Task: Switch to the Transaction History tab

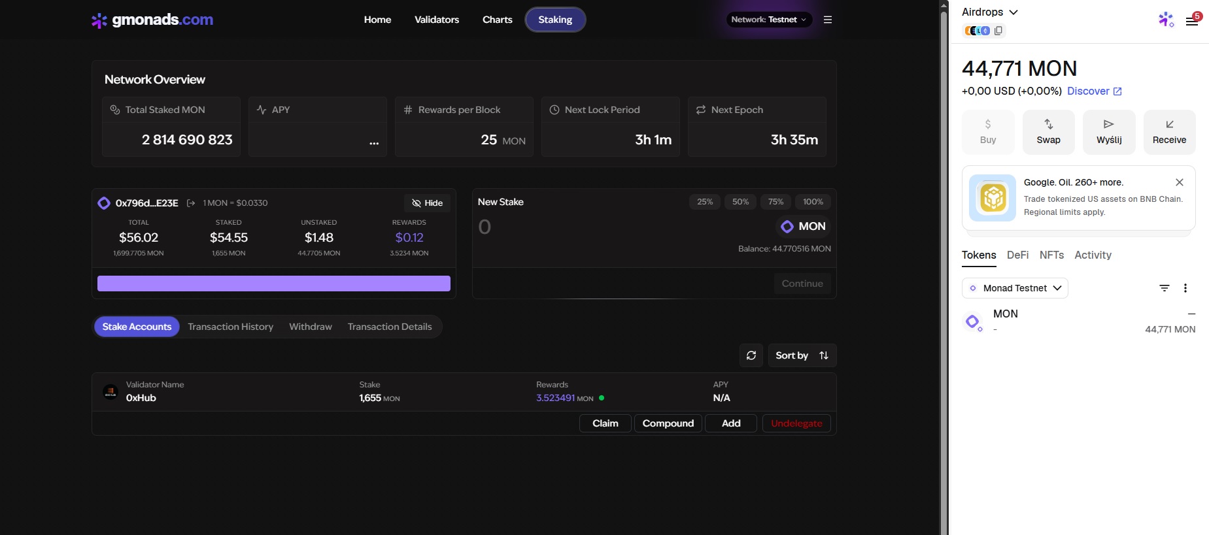Action: 230,327
